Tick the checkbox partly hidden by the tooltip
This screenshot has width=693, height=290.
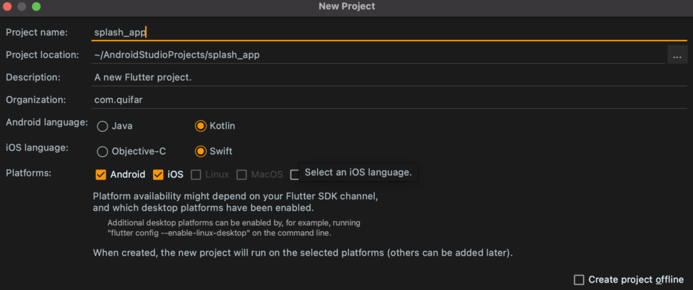(294, 175)
